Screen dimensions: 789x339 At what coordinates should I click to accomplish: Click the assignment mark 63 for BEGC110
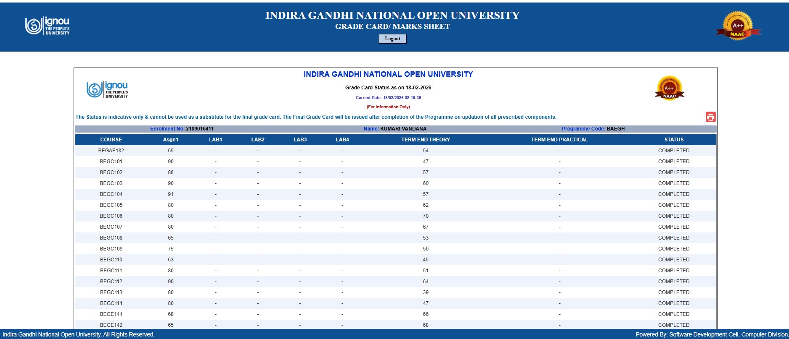coord(171,260)
